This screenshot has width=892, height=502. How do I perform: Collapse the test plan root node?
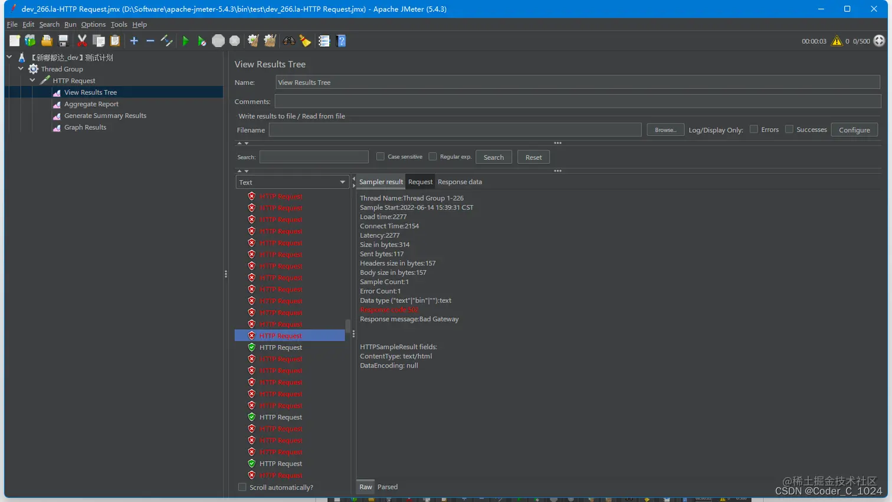pyautogui.click(x=9, y=57)
